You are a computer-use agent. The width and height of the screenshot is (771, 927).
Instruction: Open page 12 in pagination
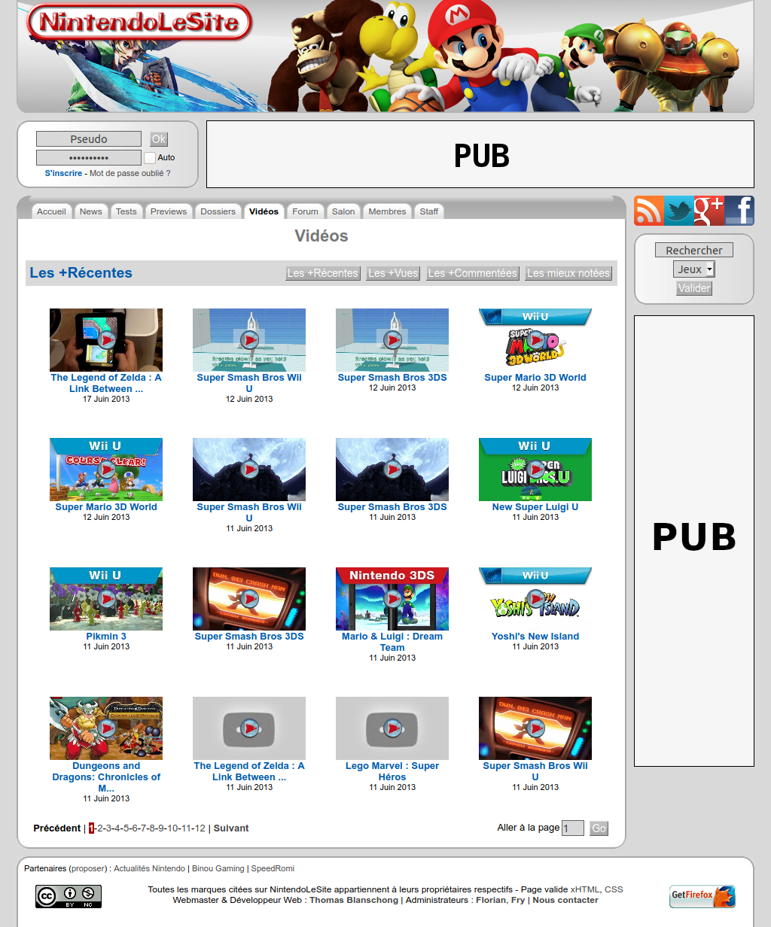200,828
